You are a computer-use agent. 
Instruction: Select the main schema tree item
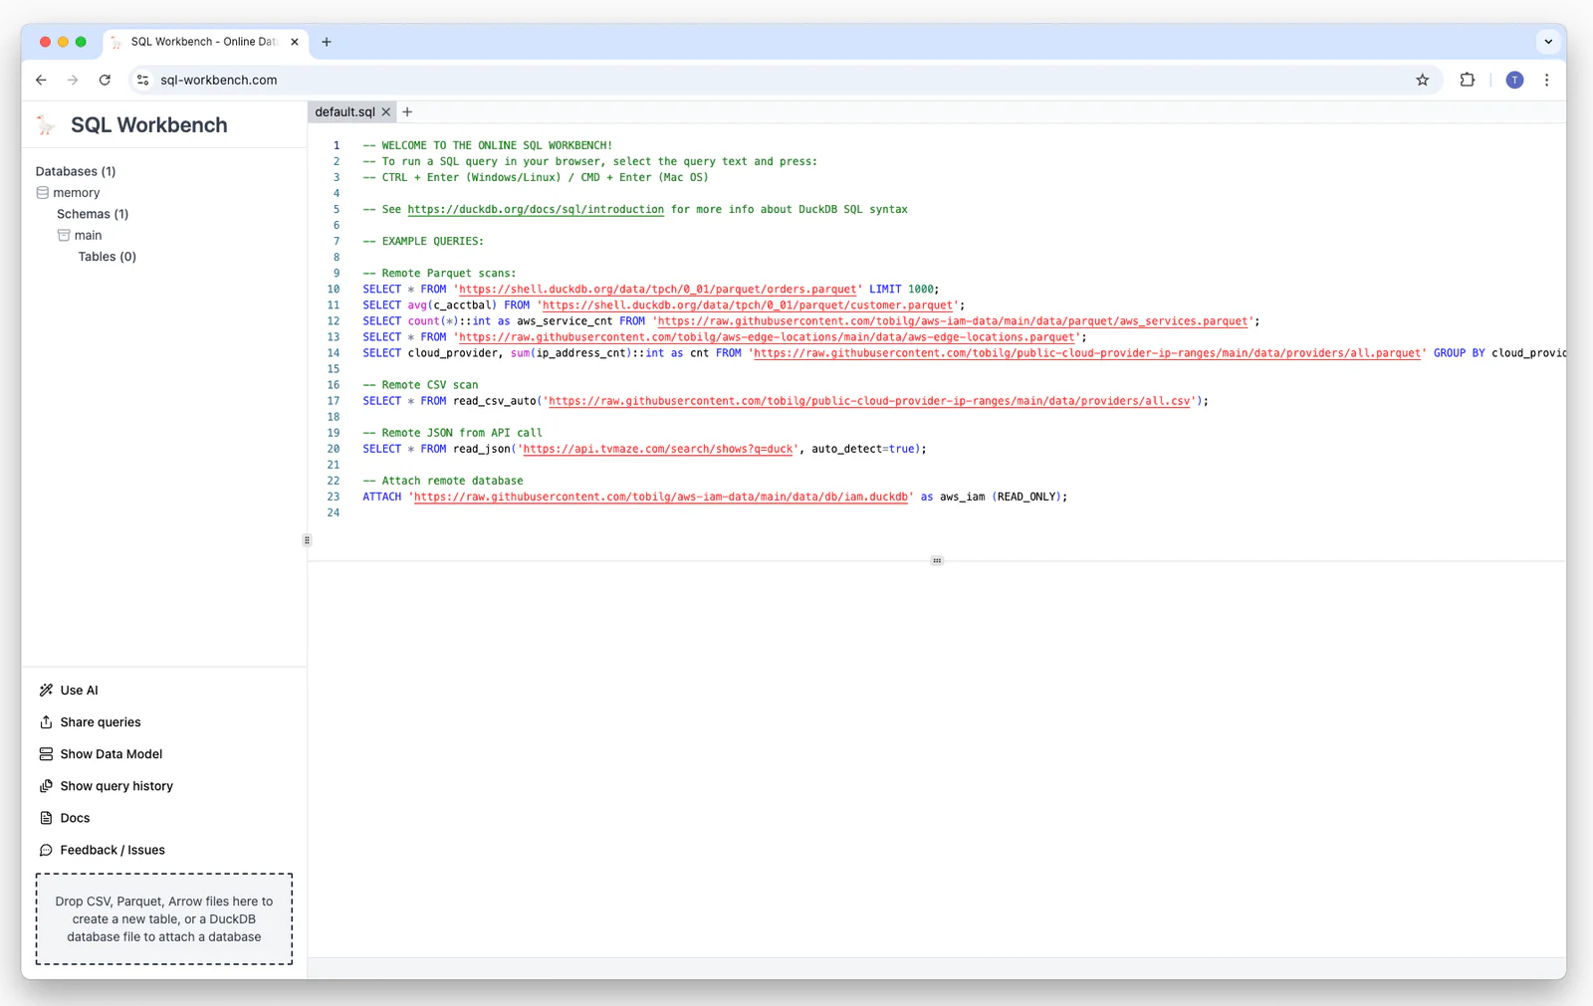pyautogui.click(x=88, y=236)
